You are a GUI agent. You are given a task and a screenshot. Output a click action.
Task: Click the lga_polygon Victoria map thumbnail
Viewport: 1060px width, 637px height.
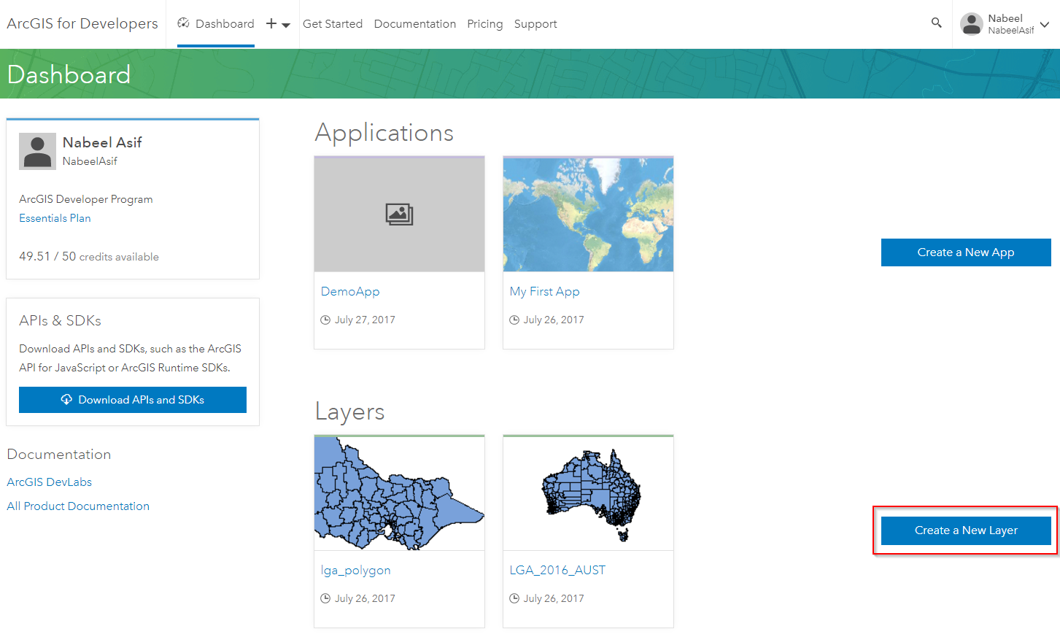click(399, 493)
